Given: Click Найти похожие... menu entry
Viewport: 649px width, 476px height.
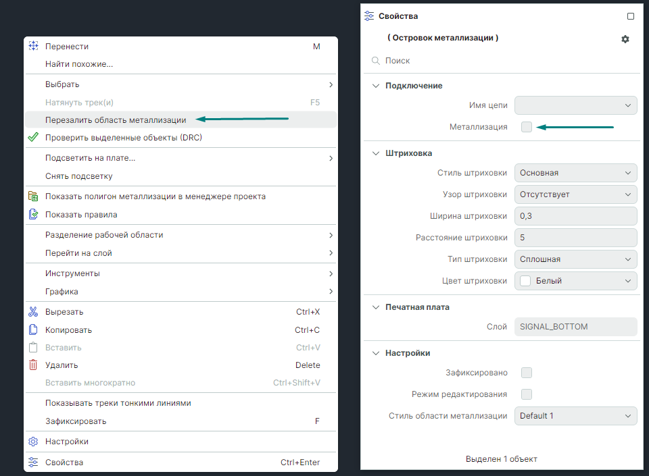Looking at the screenshot, I should pyautogui.click(x=79, y=64).
